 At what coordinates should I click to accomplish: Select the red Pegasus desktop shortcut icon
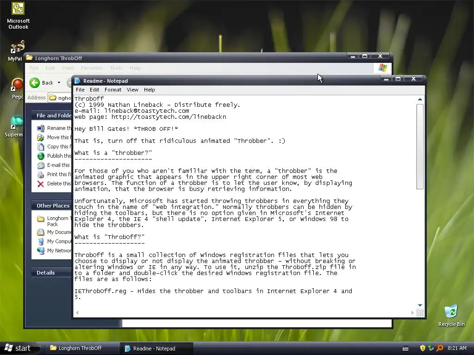click(x=17, y=85)
